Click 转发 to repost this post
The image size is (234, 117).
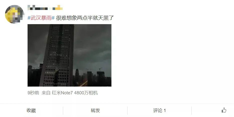[95, 111]
